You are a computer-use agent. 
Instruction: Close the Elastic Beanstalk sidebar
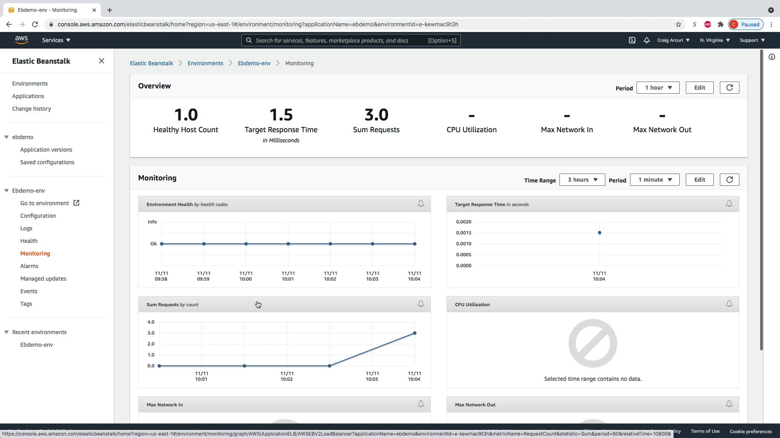point(102,61)
